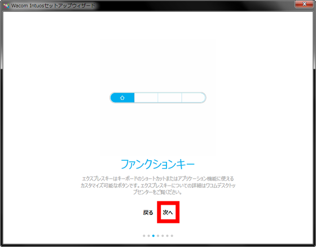
Task: Click the 次へ (Next) button
Action: (168, 213)
